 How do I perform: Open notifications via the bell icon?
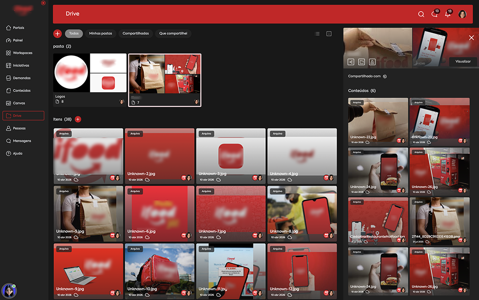coord(447,14)
